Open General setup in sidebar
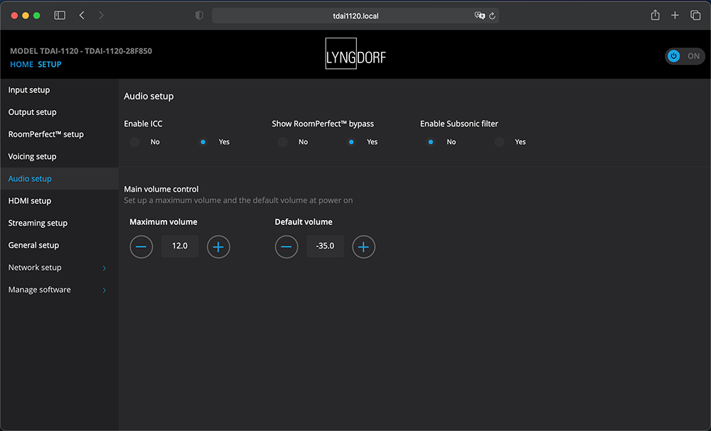Screen dimensions: 711x431 point(59,246)
